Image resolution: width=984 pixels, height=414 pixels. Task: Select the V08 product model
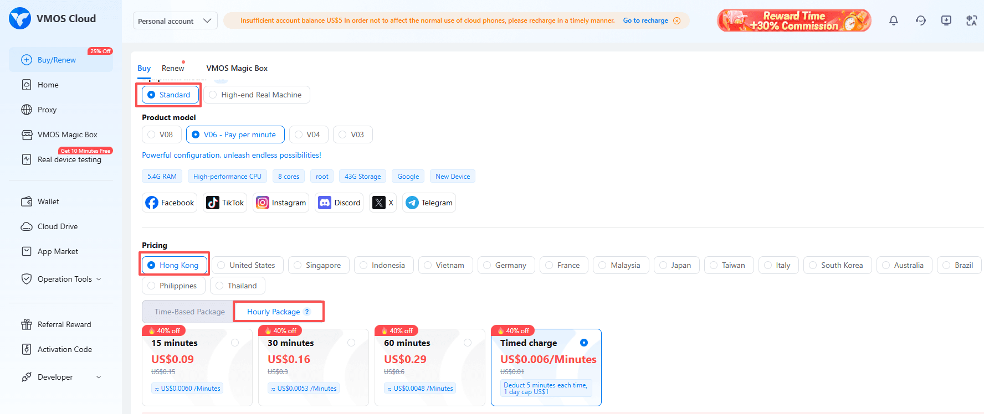coord(161,134)
